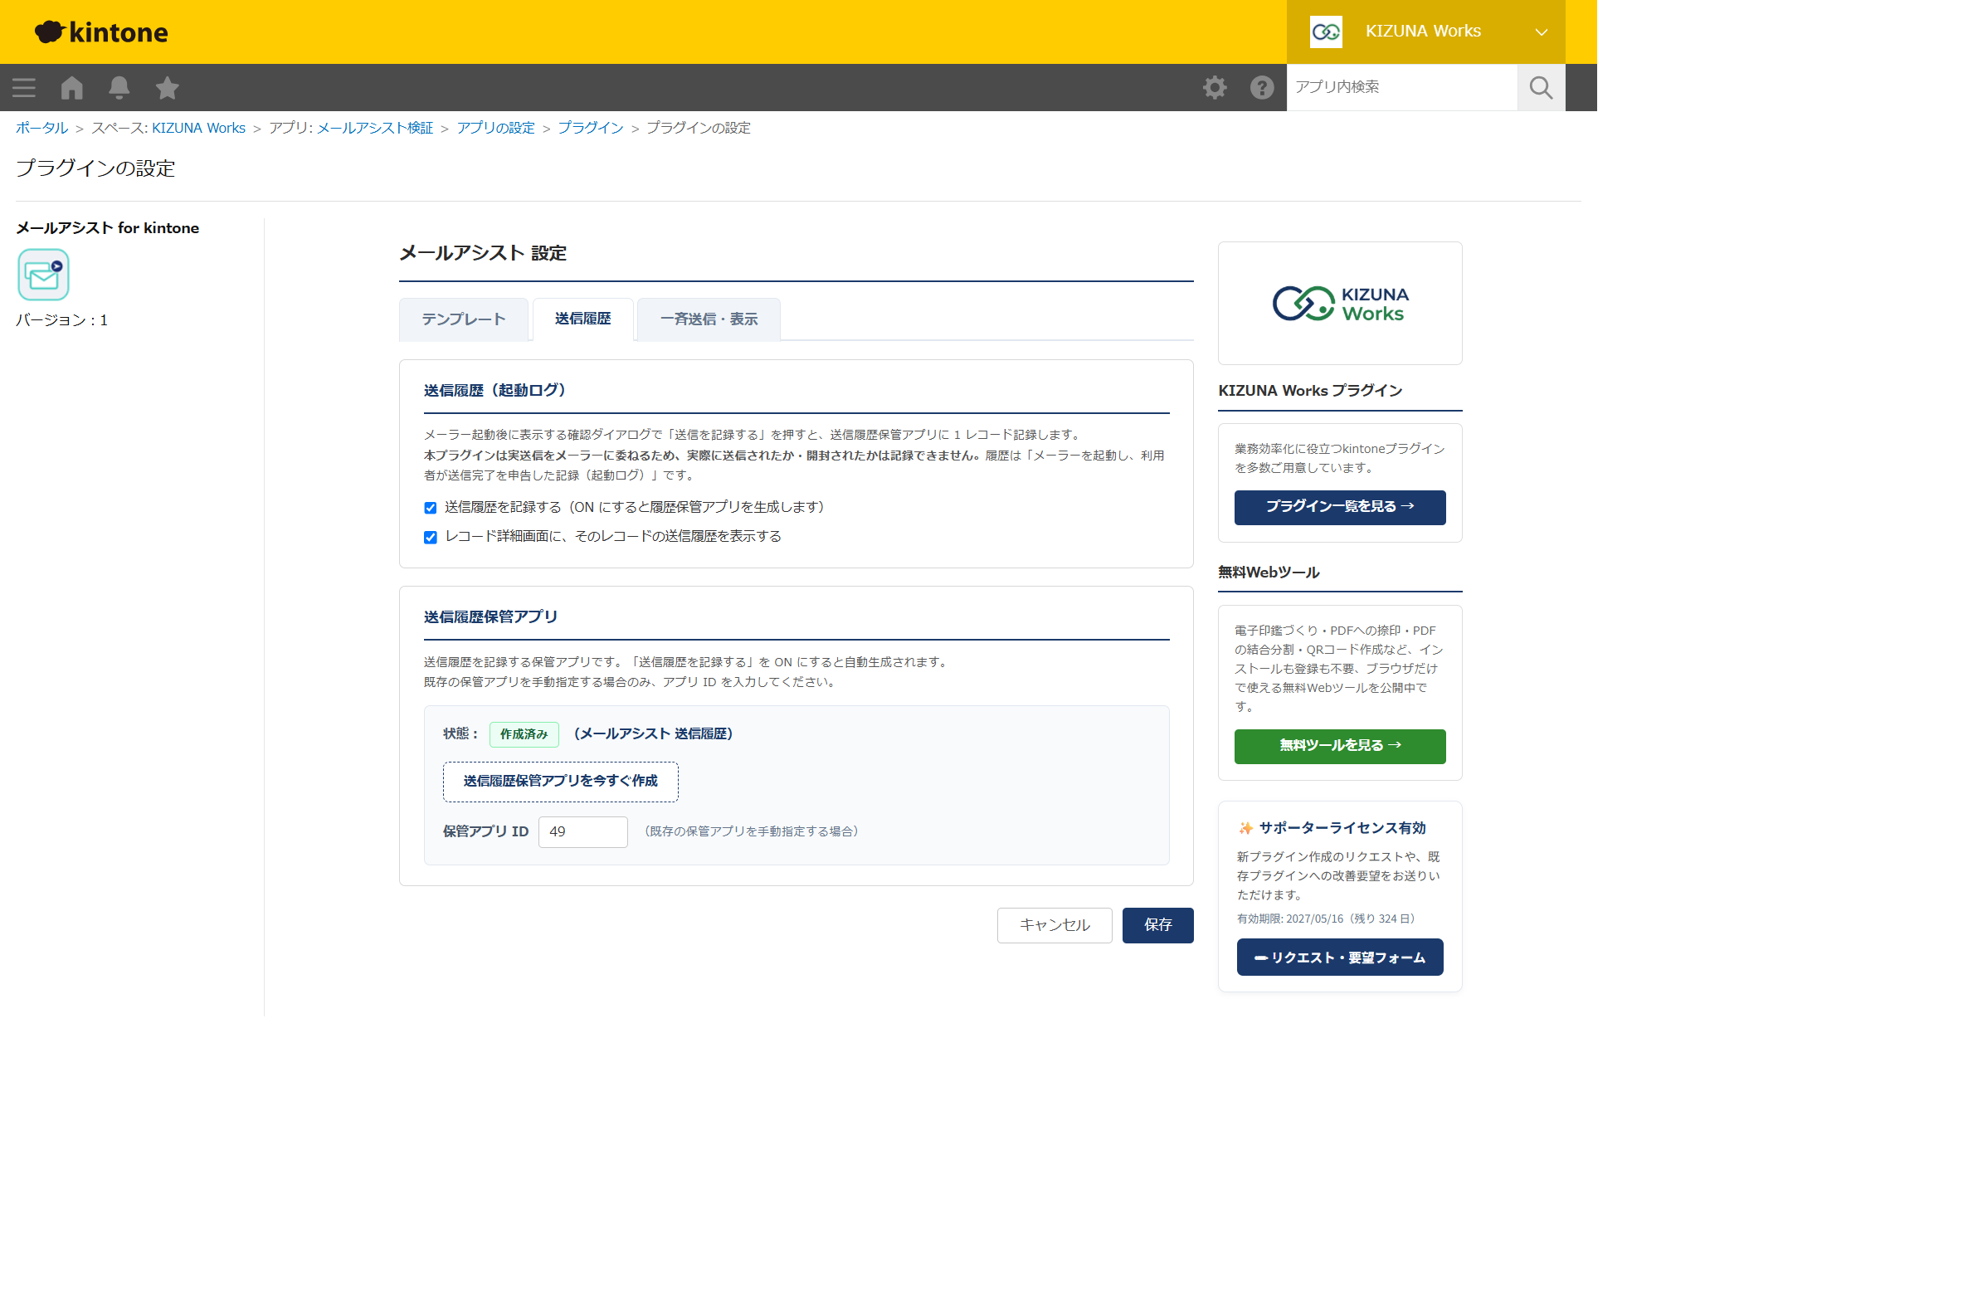1973x1301 pixels.
Task: Switch to the テンプレート tab
Action: (x=464, y=319)
